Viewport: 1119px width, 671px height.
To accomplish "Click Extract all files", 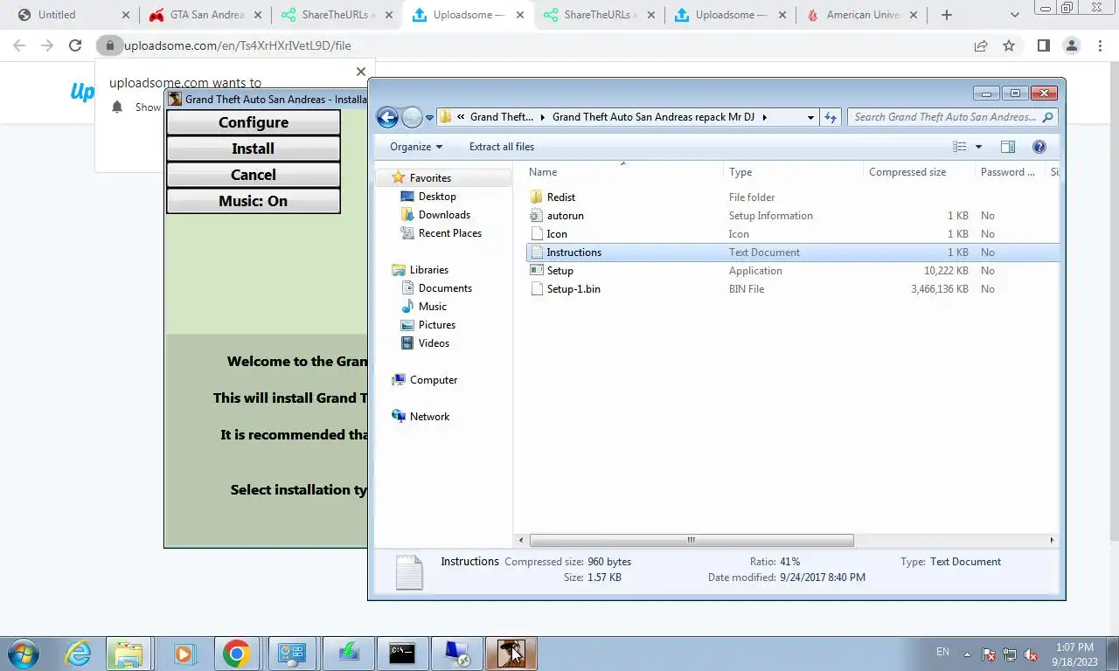I will point(502,147).
